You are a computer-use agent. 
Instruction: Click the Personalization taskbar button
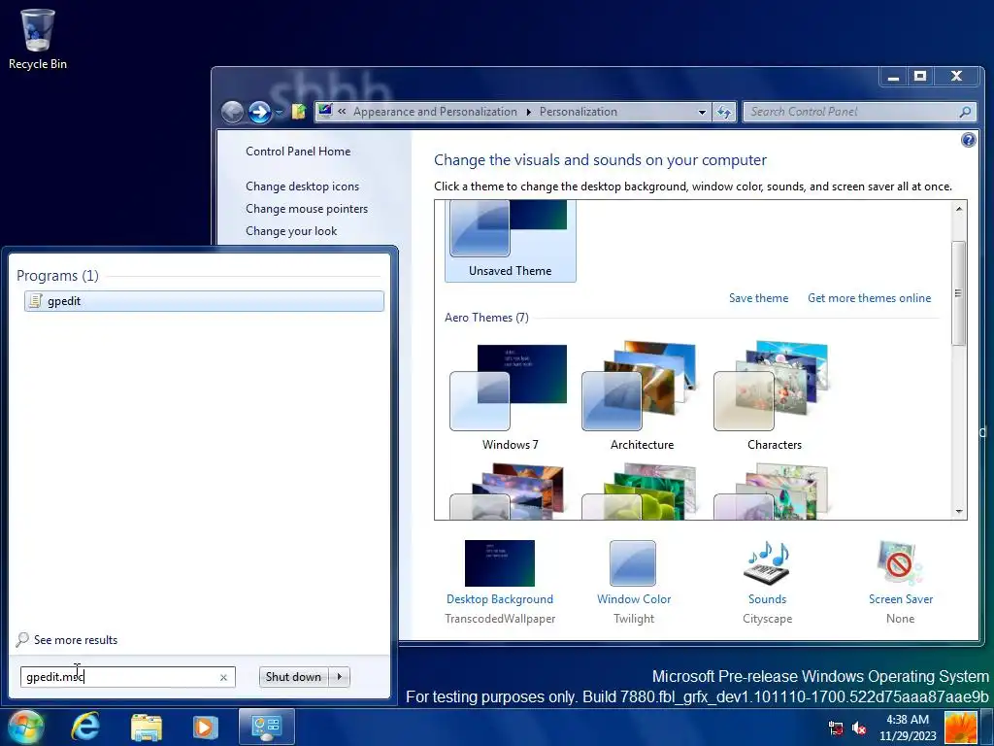tap(266, 727)
